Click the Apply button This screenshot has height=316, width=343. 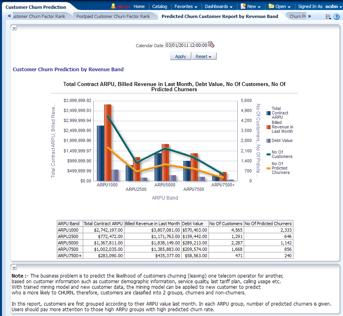(x=181, y=56)
